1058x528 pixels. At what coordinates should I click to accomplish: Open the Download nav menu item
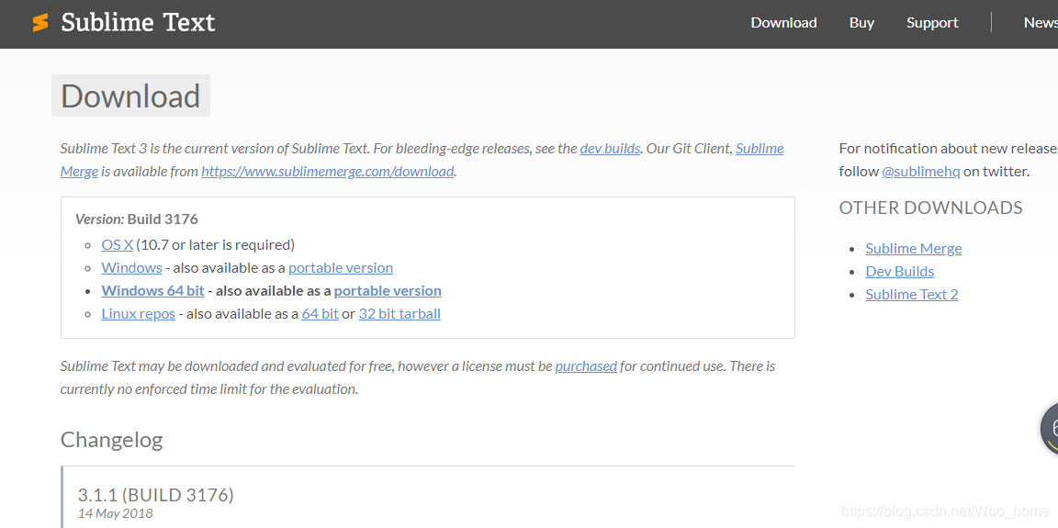783,23
